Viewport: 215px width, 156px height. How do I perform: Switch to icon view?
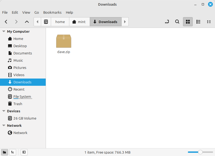188,22
